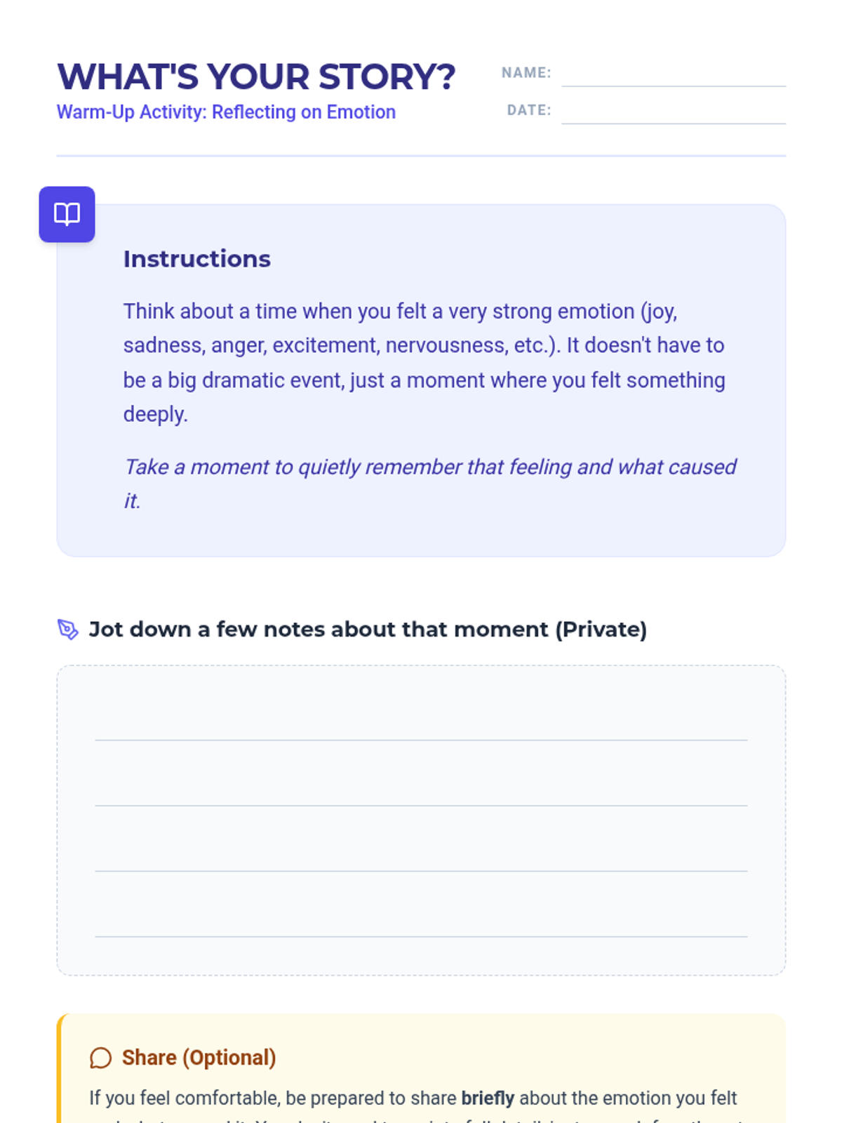
Task: Click the "If you feel comfortable" sentence
Action: click(274, 1098)
